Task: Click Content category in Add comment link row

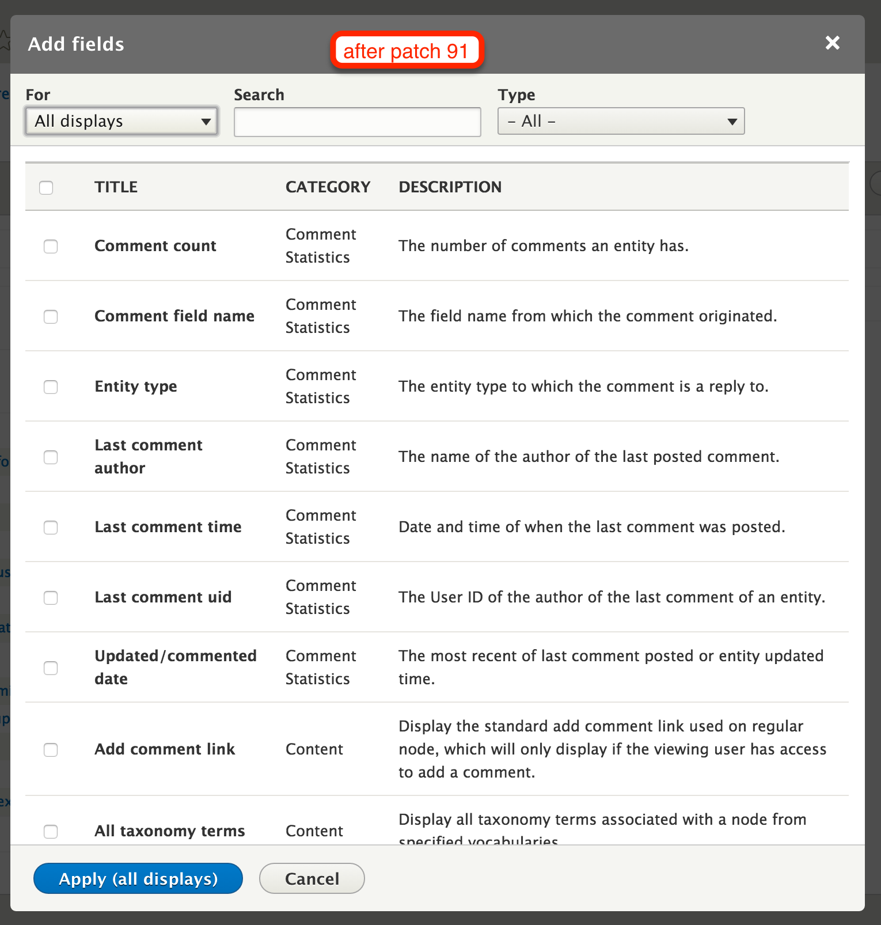Action: coord(314,749)
